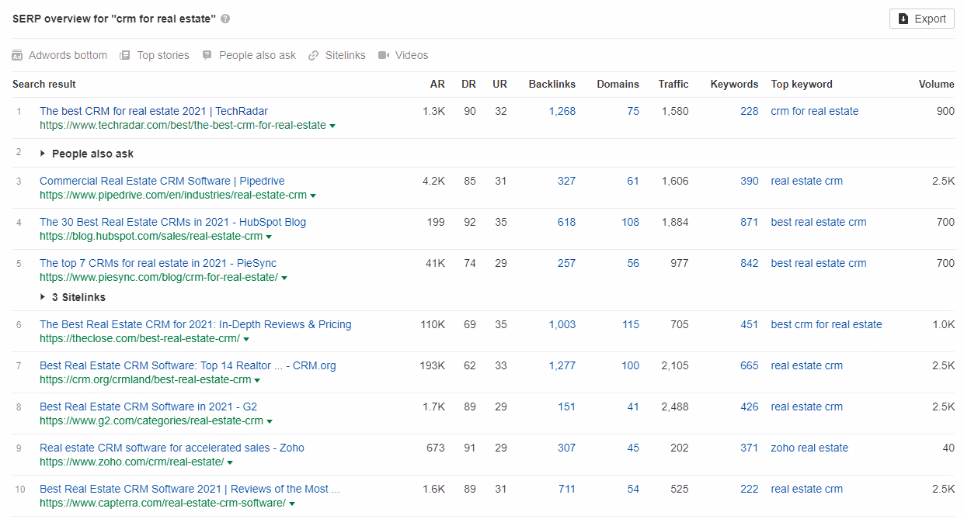Screen dimensions: 964x519
Task: Open dropdown arrow next to g2.com URL
Action: (270, 421)
